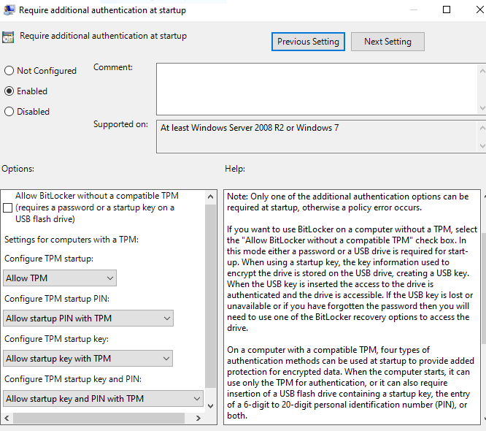Click the Supported on scroll up arrow
The image size is (486, 431).
[x=482, y=128]
